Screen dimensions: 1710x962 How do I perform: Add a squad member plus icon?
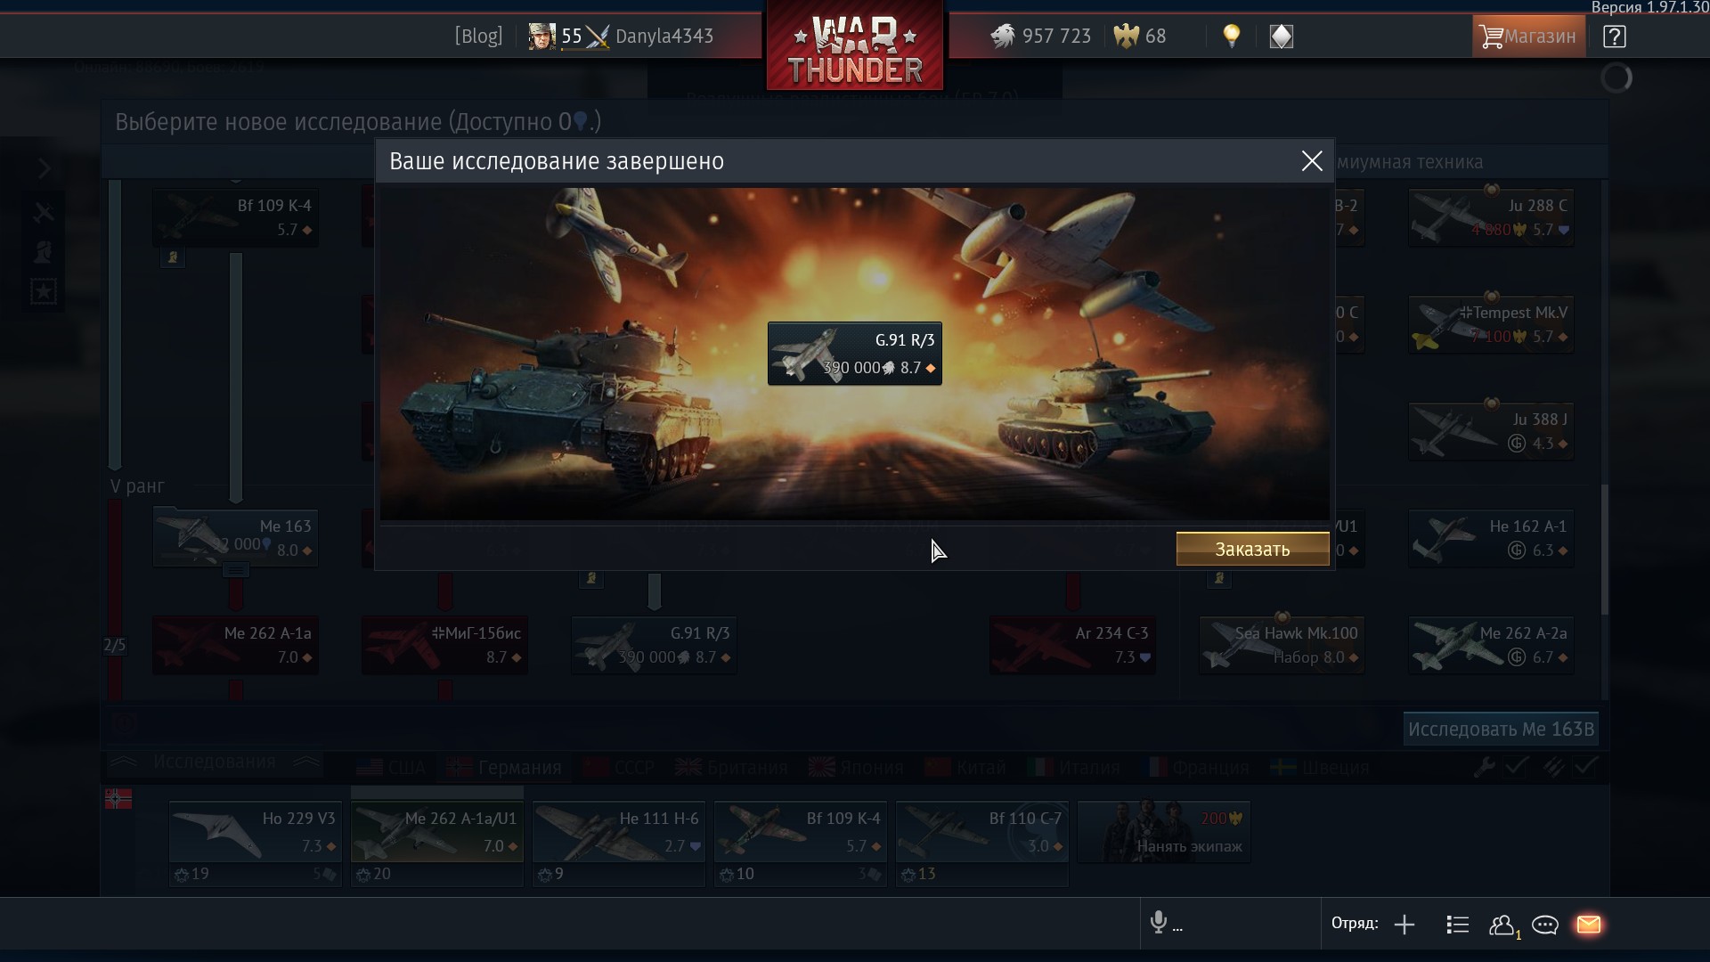coord(1405,925)
